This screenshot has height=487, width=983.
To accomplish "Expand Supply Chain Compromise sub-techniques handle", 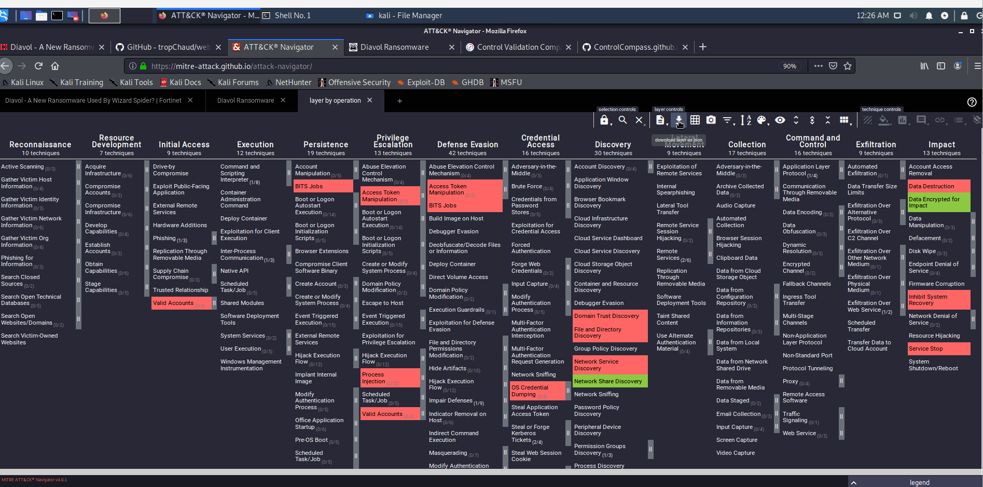I will 214,274.
